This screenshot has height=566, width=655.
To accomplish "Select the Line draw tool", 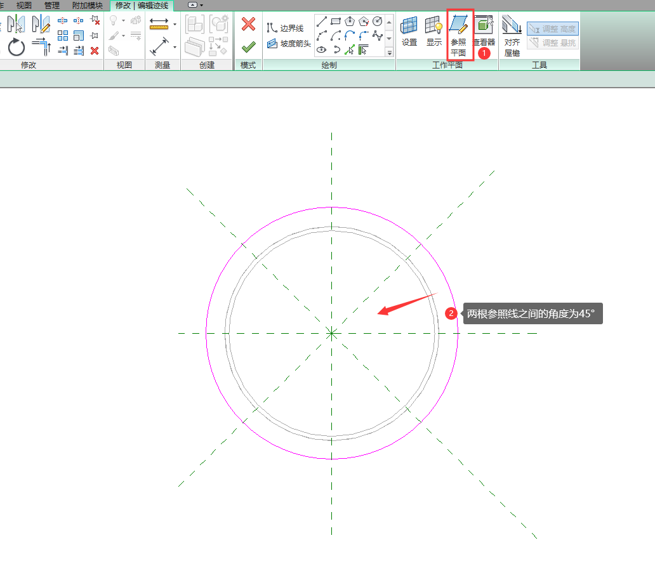I will tap(322, 21).
